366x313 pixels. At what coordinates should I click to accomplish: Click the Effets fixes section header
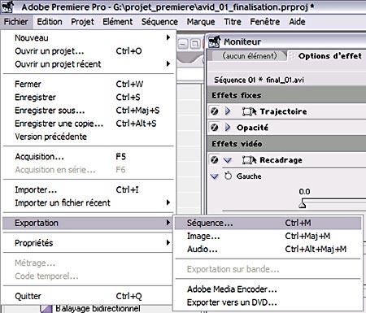coord(286,95)
